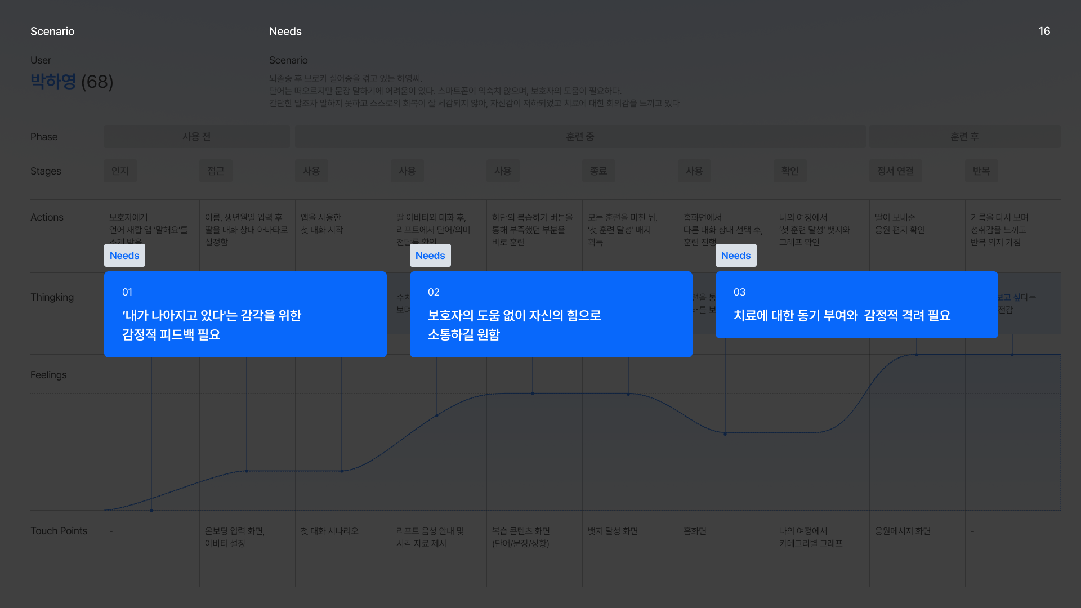Click the user name 박하영

pyautogui.click(x=53, y=82)
